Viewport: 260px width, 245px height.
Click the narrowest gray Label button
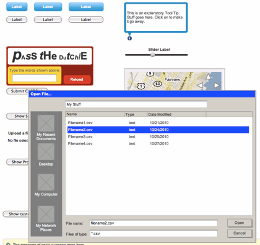[x=17, y=20]
